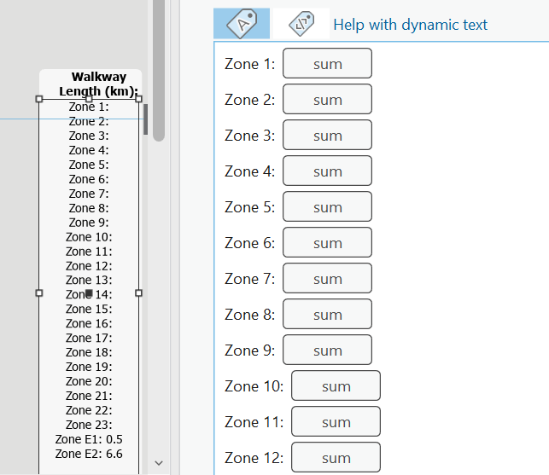The image size is (549, 475).
Task: Choose the Zone 9 sum tag
Action: [327, 350]
